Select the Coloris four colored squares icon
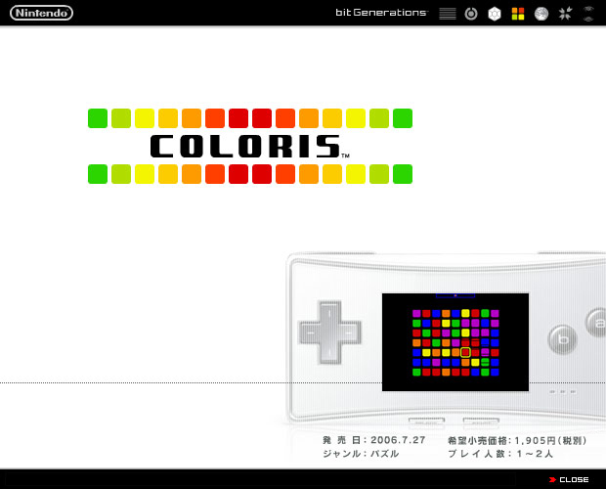Viewport: 606px width, 489px height. coord(519,14)
